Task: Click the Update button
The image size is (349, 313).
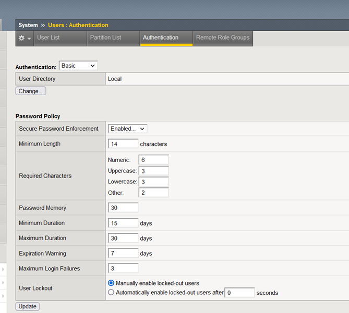Action: [28, 306]
